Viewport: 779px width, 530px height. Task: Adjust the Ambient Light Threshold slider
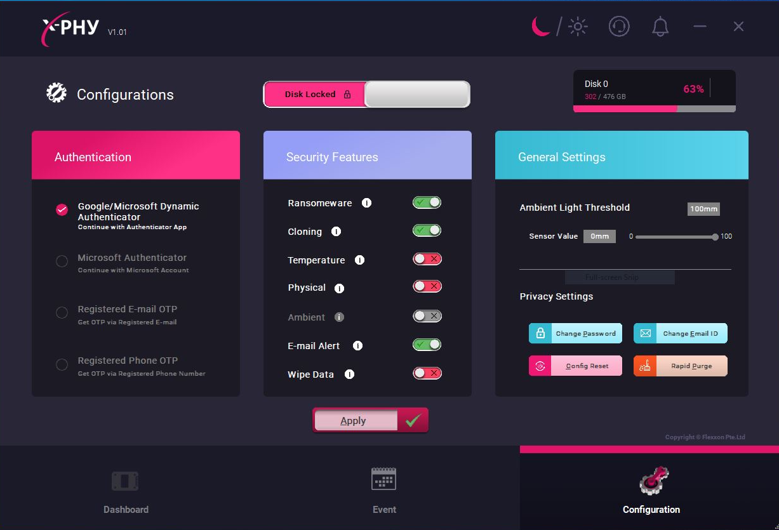tap(715, 237)
